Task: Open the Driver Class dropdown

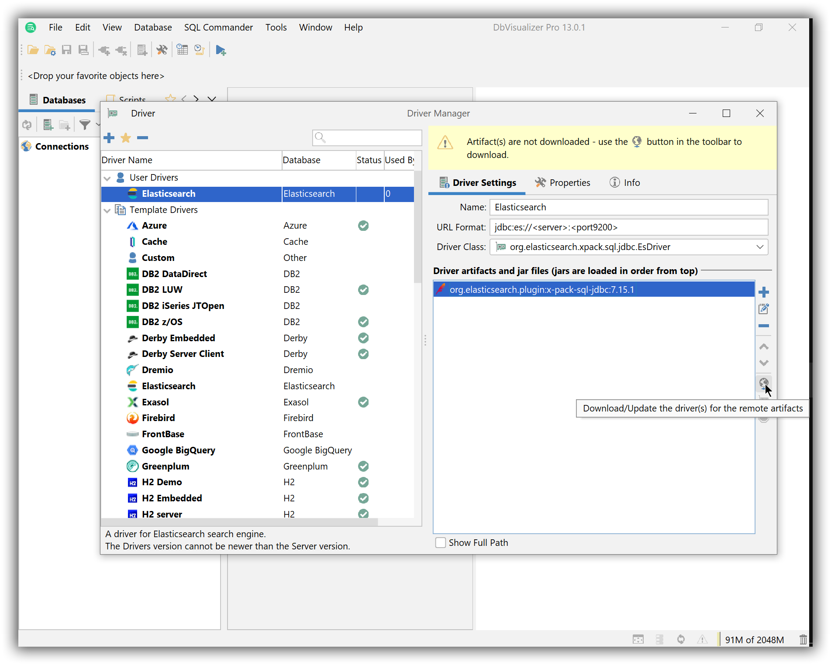Action: click(x=761, y=247)
